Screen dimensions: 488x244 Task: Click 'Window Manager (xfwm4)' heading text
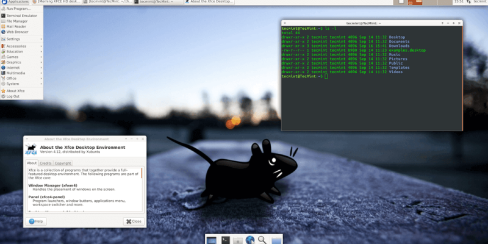(52, 185)
